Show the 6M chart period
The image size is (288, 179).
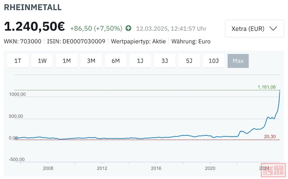(x=116, y=61)
